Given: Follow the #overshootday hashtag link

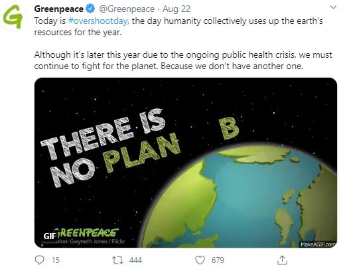Looking at the screenshot, I should click(x=98, y=21).
